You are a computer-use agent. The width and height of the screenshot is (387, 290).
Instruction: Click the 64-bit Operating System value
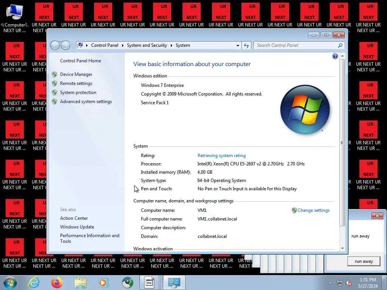tap(221, 180)
